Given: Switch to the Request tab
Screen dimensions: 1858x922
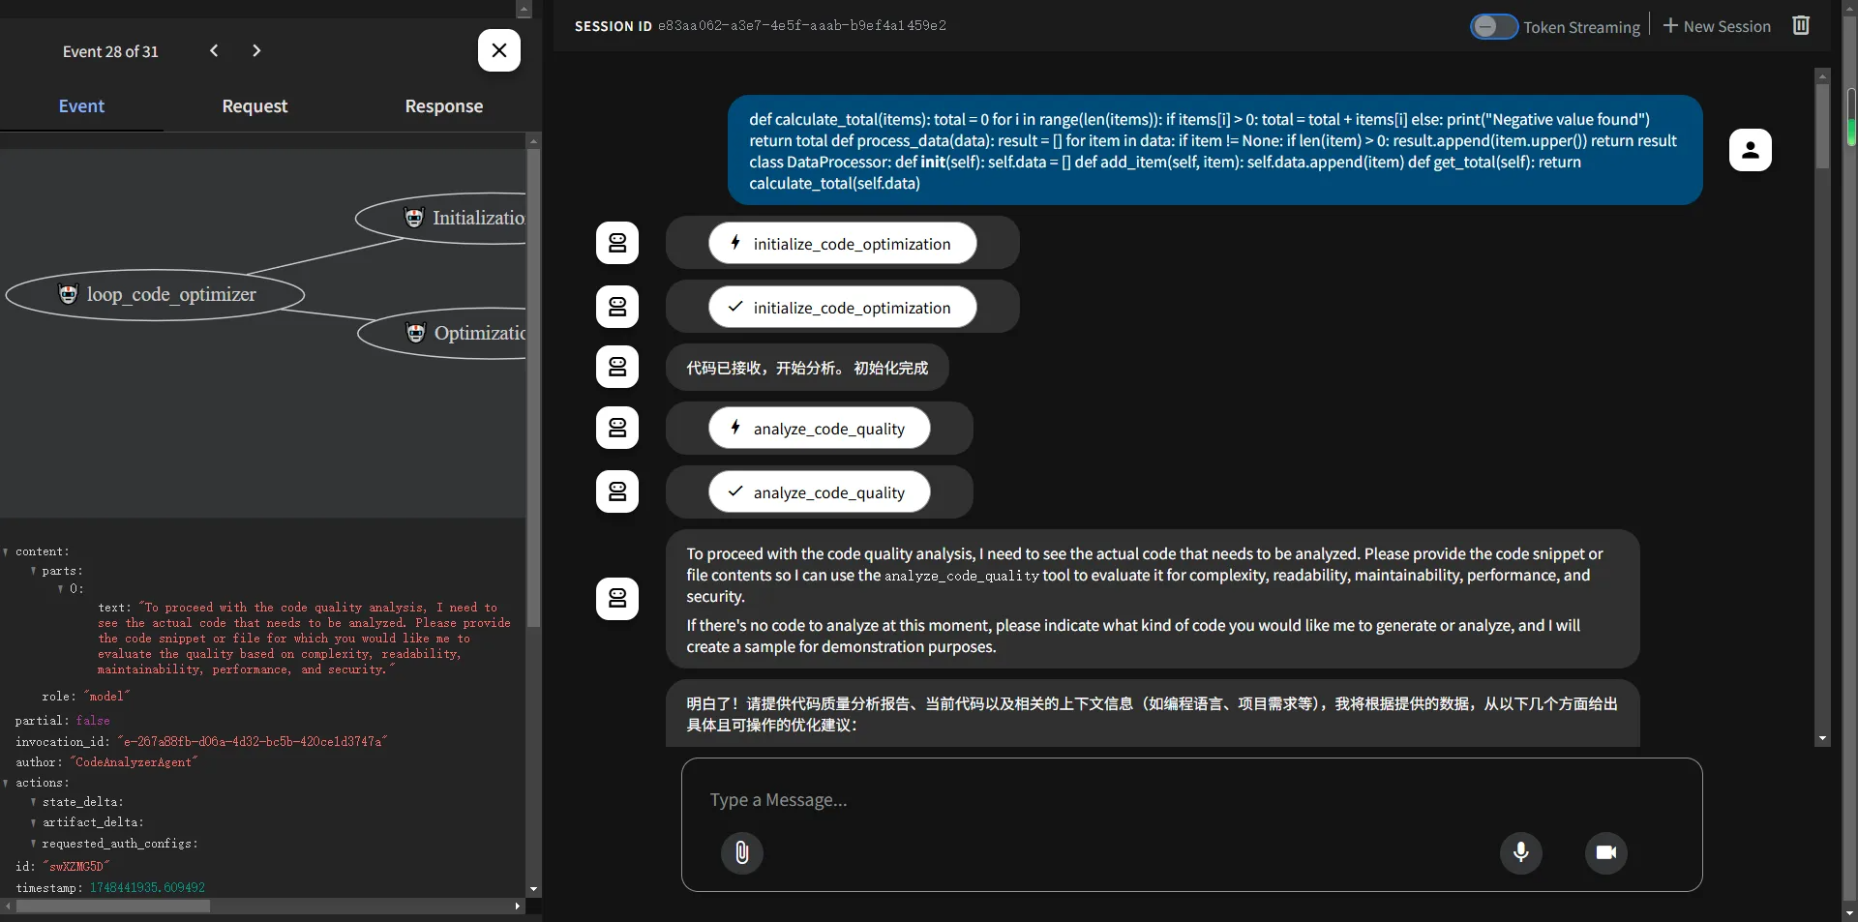Looking at the screenshot, I should 255,106.
